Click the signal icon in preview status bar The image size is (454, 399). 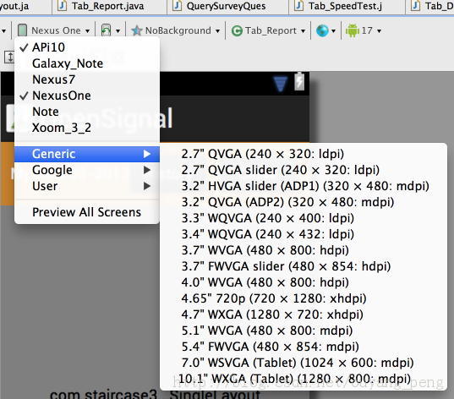point(280,84)
